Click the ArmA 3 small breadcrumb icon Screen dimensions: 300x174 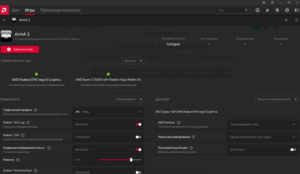(x=14, y=20)
